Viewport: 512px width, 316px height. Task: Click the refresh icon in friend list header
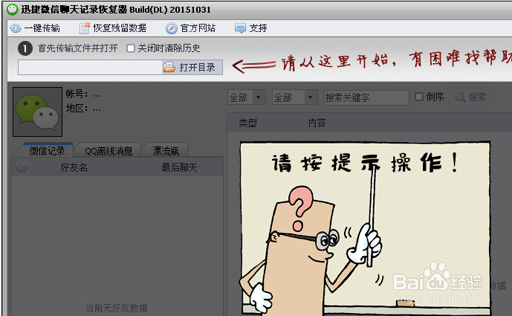[x=22, y=167]
